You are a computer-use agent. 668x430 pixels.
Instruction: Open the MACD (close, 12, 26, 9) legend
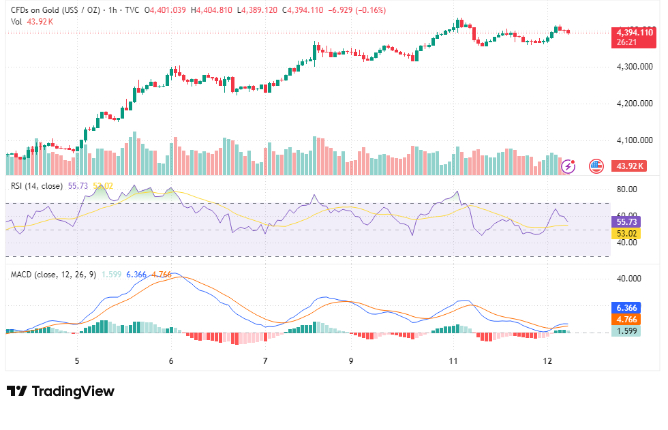point(53,275)
